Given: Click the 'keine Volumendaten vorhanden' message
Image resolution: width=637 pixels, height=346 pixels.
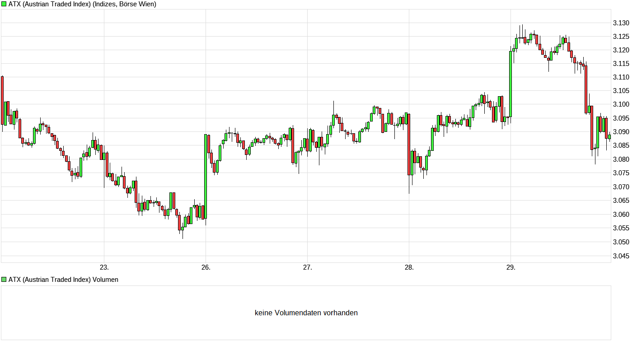Looking at the screenshot, I should (x=306, y=313).
